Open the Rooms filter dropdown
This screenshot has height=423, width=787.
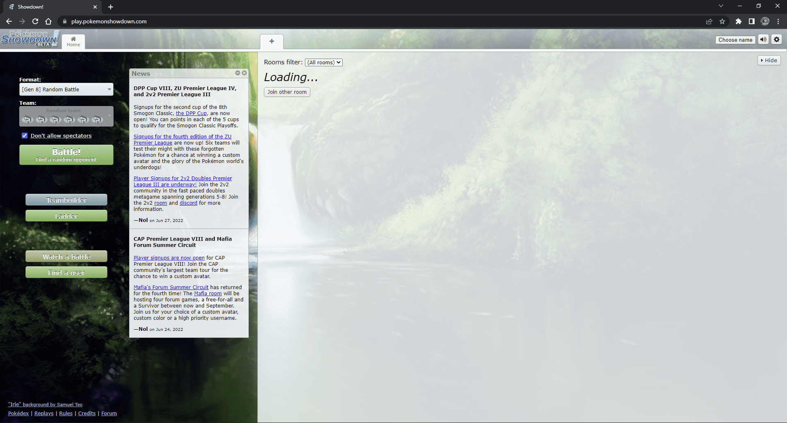pyautogui.click(x=324, y=62)
